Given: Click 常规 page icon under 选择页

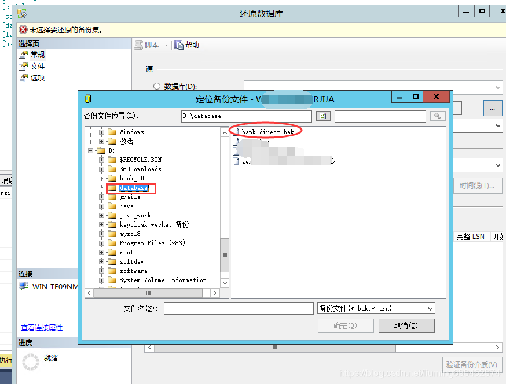Looking at the screenshot, I should 22,54.
